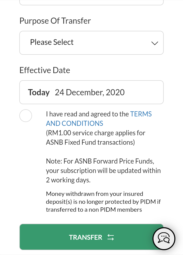Click the AND CONDITIONS link second line

point(74,124)
